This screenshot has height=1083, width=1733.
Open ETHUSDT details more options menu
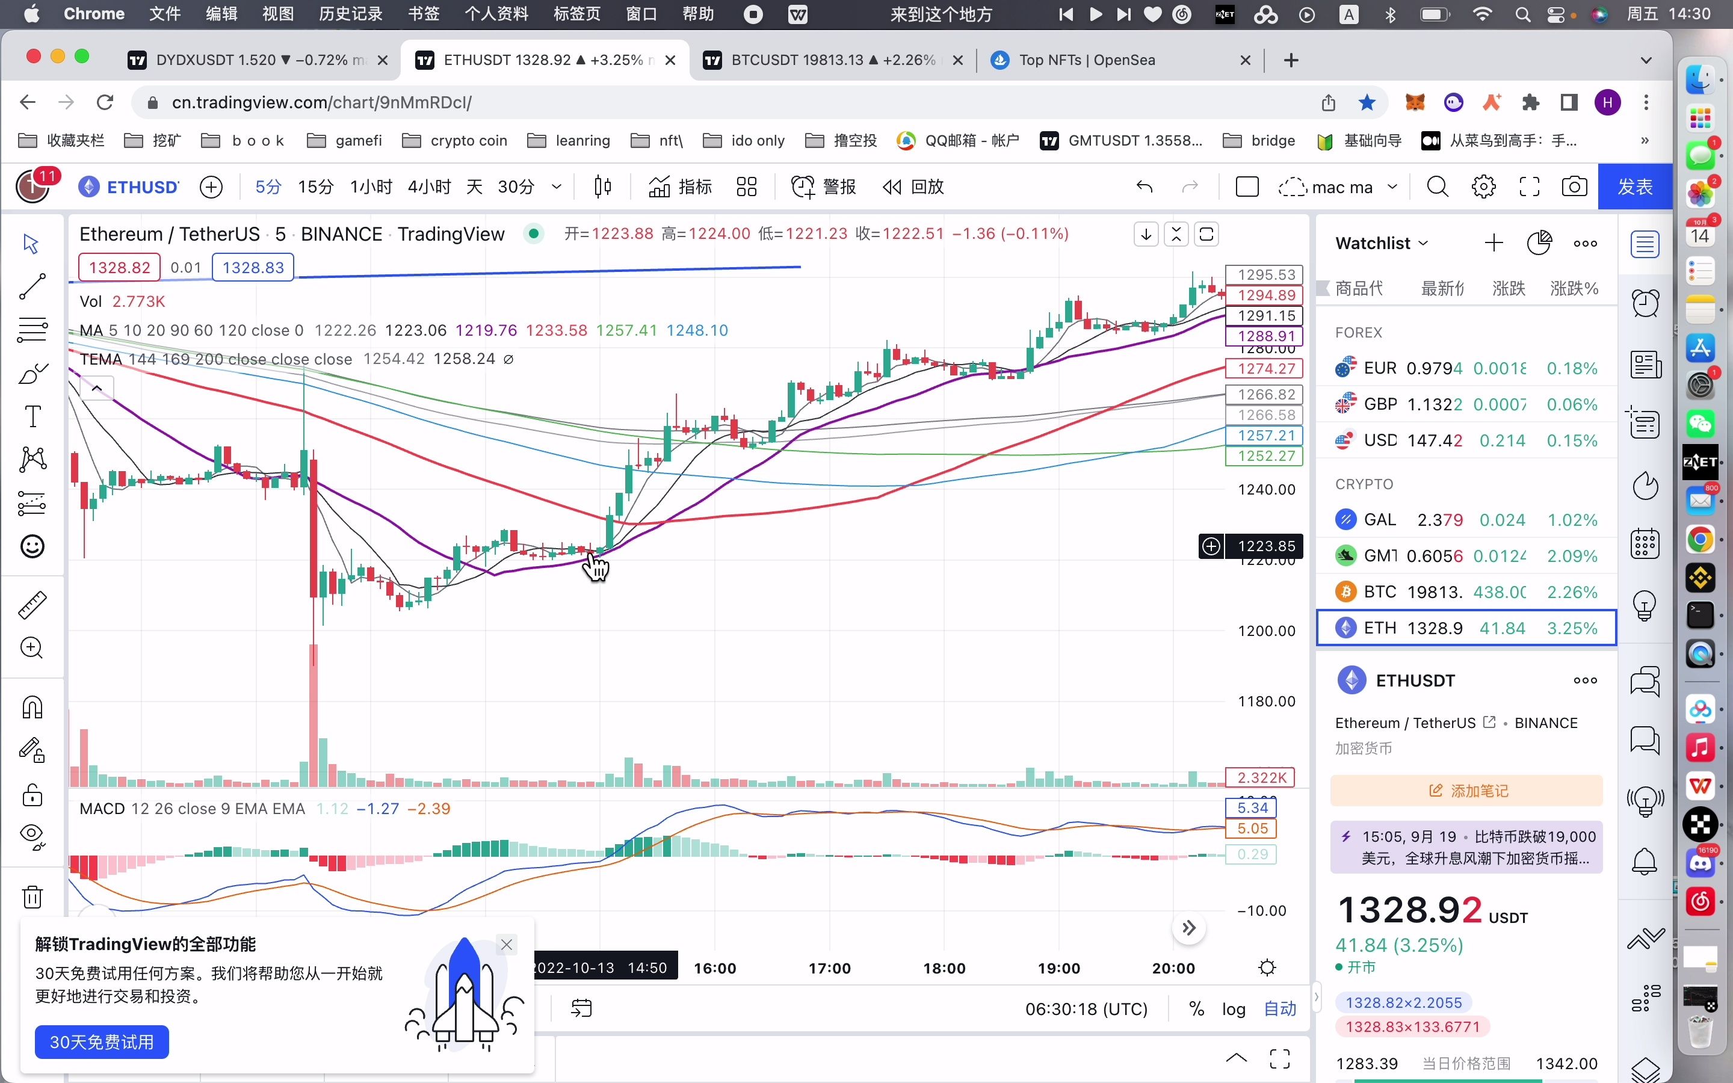click(x=1585, y=680)
